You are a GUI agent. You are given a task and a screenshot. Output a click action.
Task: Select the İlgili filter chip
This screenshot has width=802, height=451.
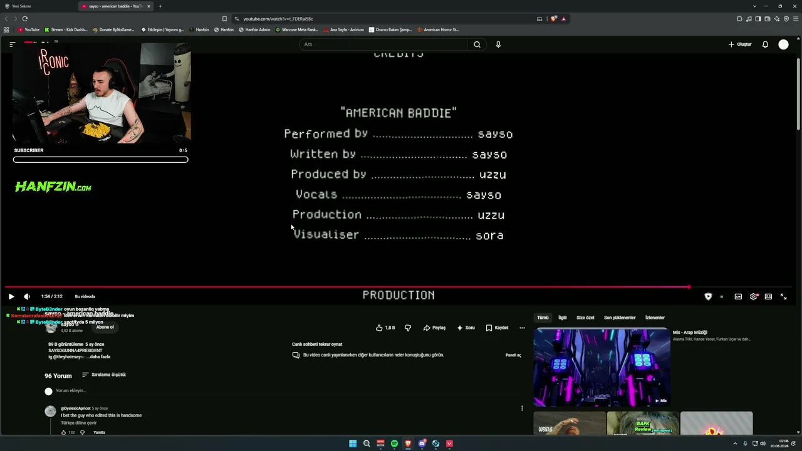pyautogui.click(x=563, y=318)
